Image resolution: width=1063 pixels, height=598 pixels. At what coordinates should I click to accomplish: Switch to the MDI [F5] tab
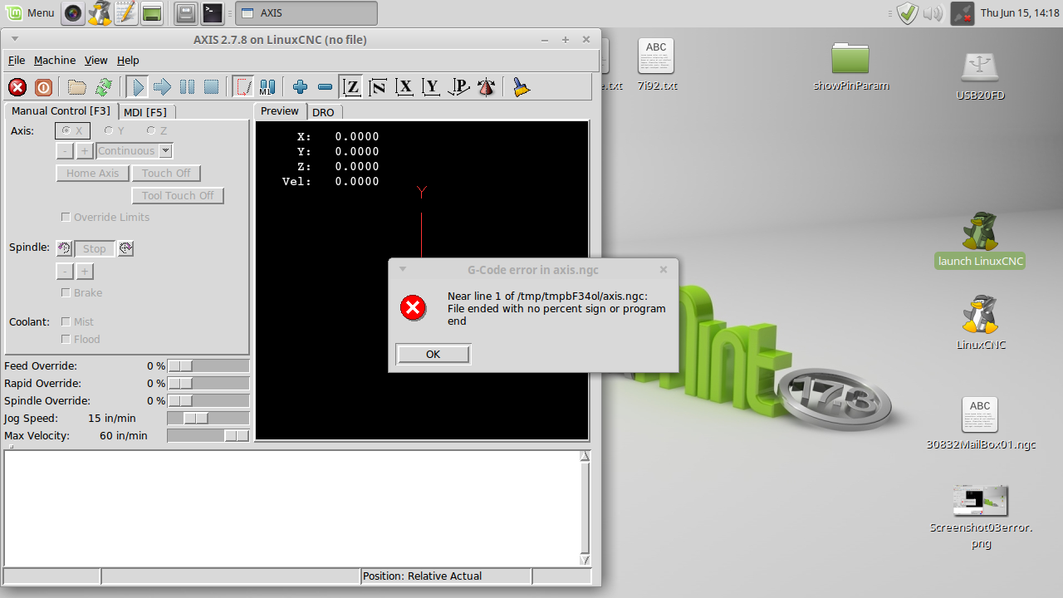point(145,112)
